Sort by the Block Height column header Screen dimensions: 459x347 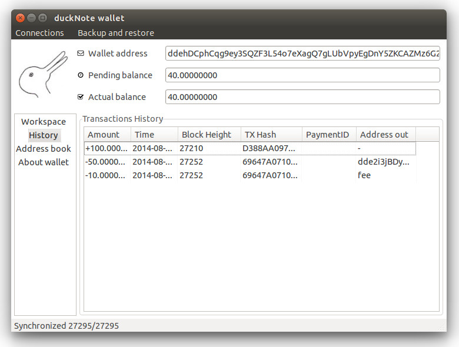[209, 135]
